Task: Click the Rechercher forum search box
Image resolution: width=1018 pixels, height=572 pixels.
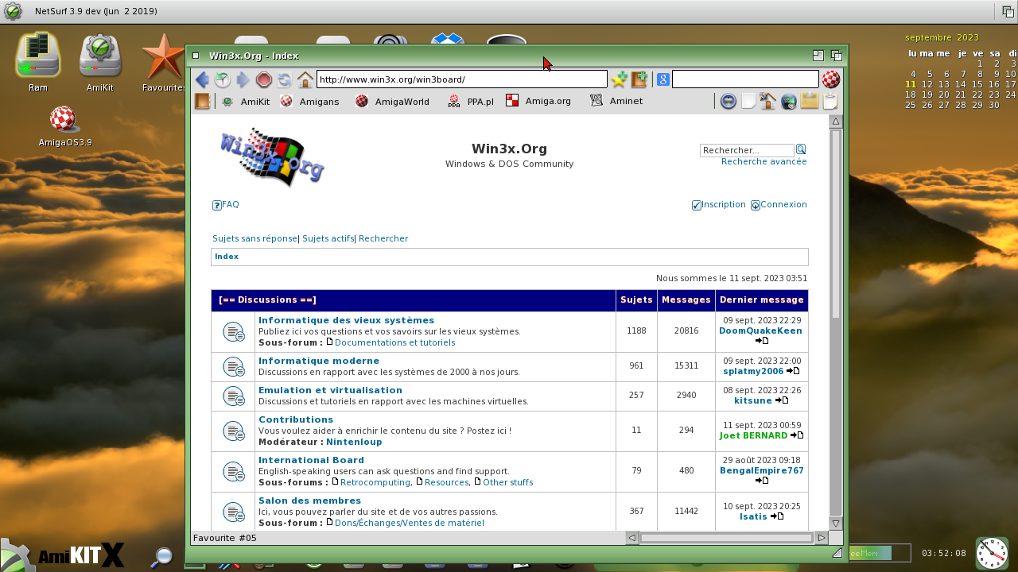Action: [x=747, y=150]
